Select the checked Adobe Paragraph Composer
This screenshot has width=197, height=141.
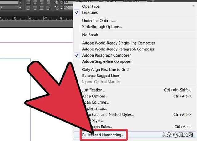click(x=107, y=55)
